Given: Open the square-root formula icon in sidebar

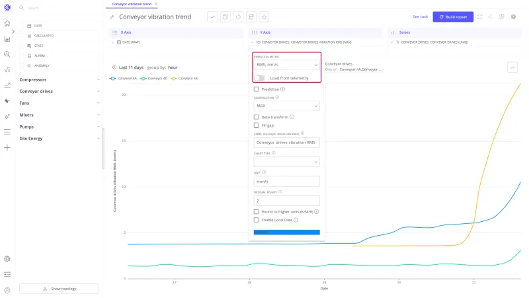Looking at the screenshot, I should 7,70.
